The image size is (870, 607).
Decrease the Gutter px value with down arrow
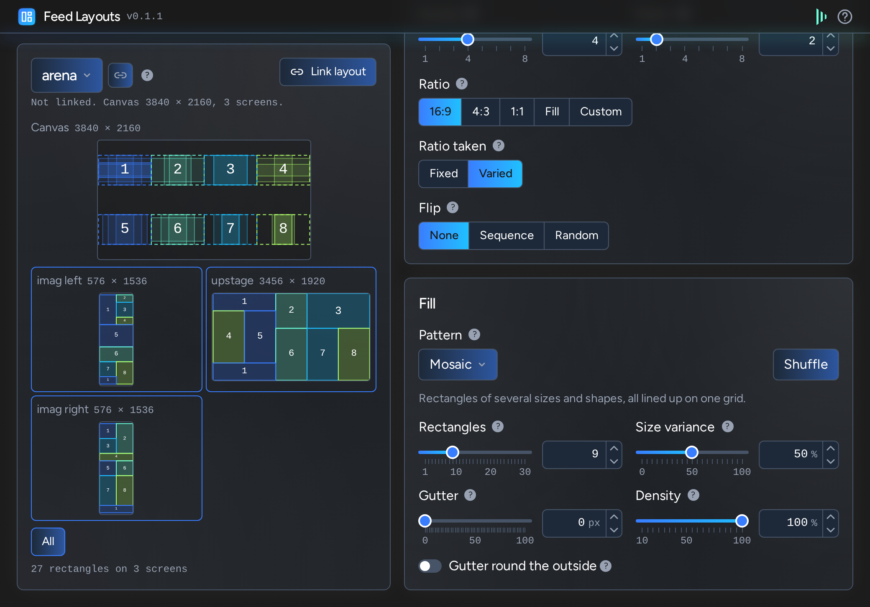click(x=614, y=530)
